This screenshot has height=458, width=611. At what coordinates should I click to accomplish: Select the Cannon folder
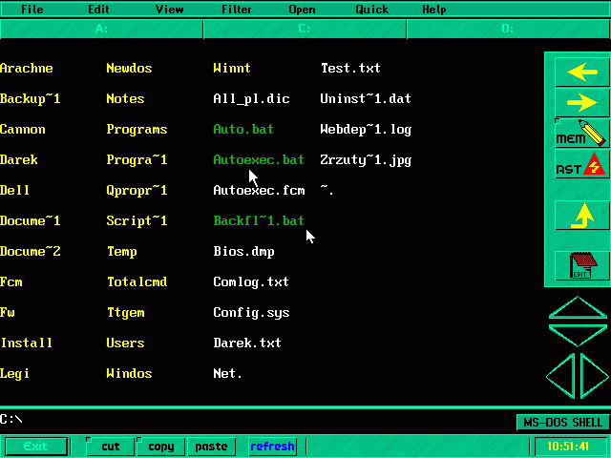coord(23,130)
